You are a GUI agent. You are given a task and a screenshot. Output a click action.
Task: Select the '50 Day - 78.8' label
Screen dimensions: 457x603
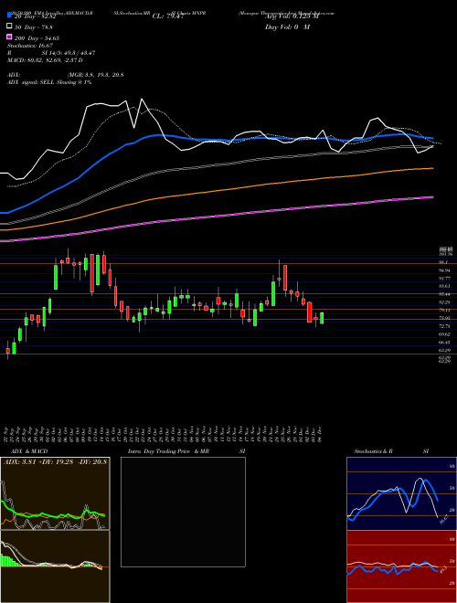tap(34, 27)
